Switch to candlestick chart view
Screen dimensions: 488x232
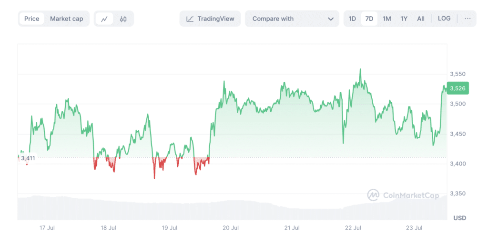click(x=123, y=19)
